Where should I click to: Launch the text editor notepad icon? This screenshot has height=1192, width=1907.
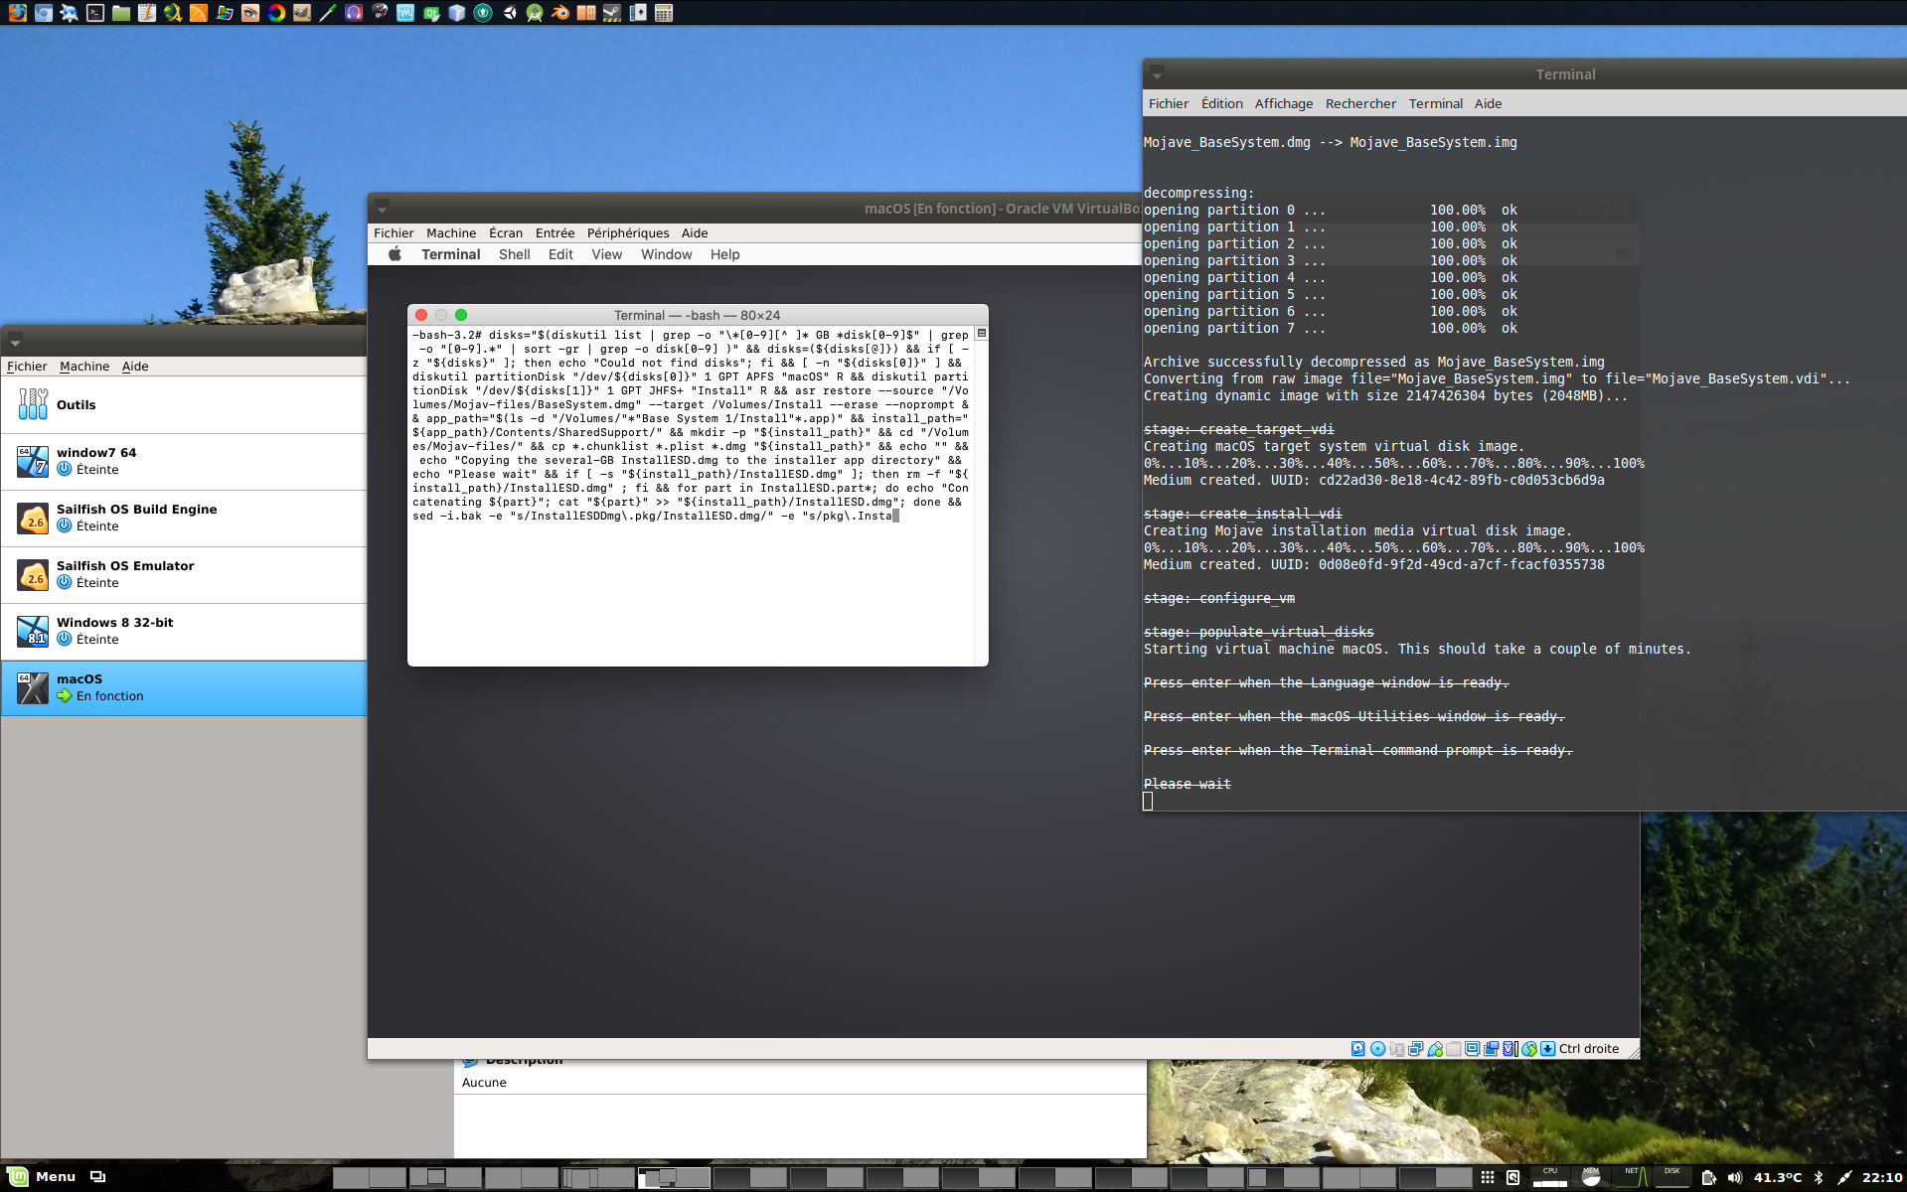pyautogui.click(x=147, y=13)
